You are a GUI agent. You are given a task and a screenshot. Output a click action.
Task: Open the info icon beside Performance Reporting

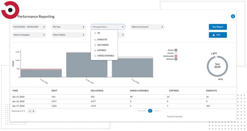233,16
